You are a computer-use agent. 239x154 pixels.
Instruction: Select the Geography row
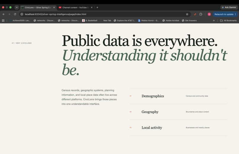click(178, 112)
